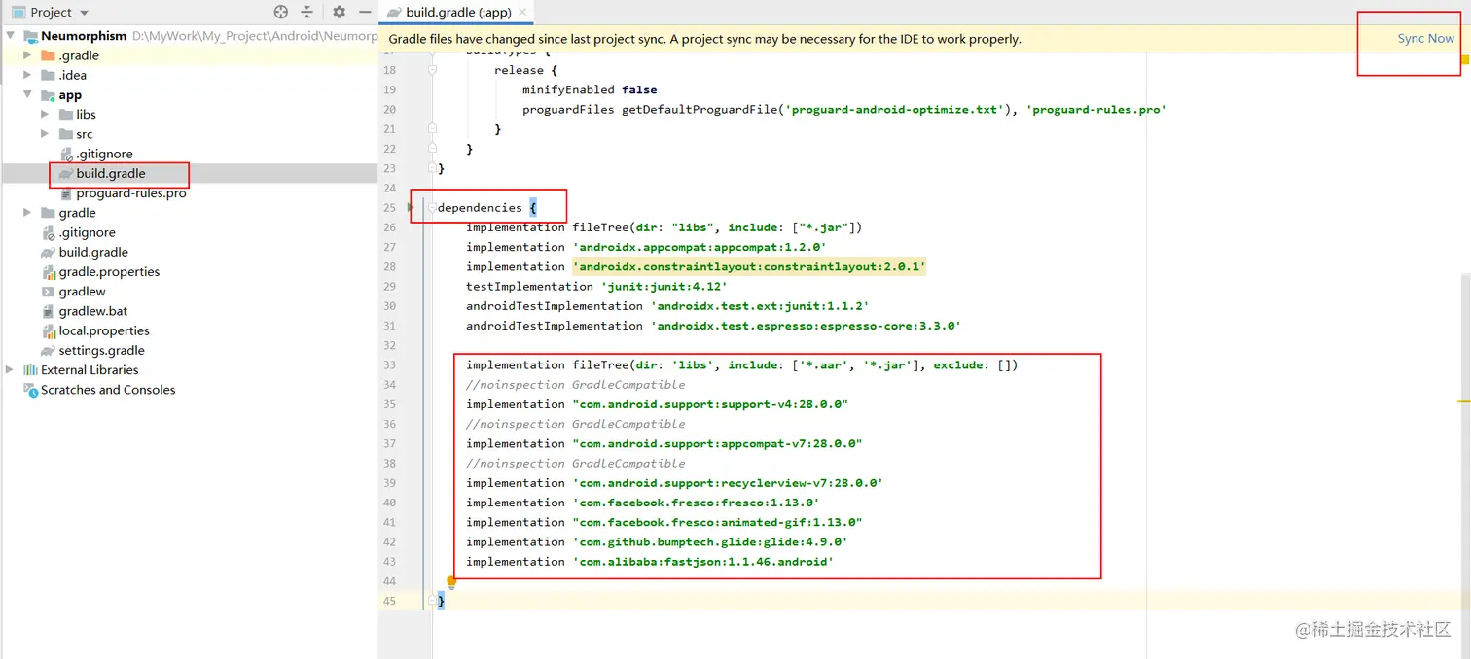Select the libs folder
1471x659 pixels.
86,115
